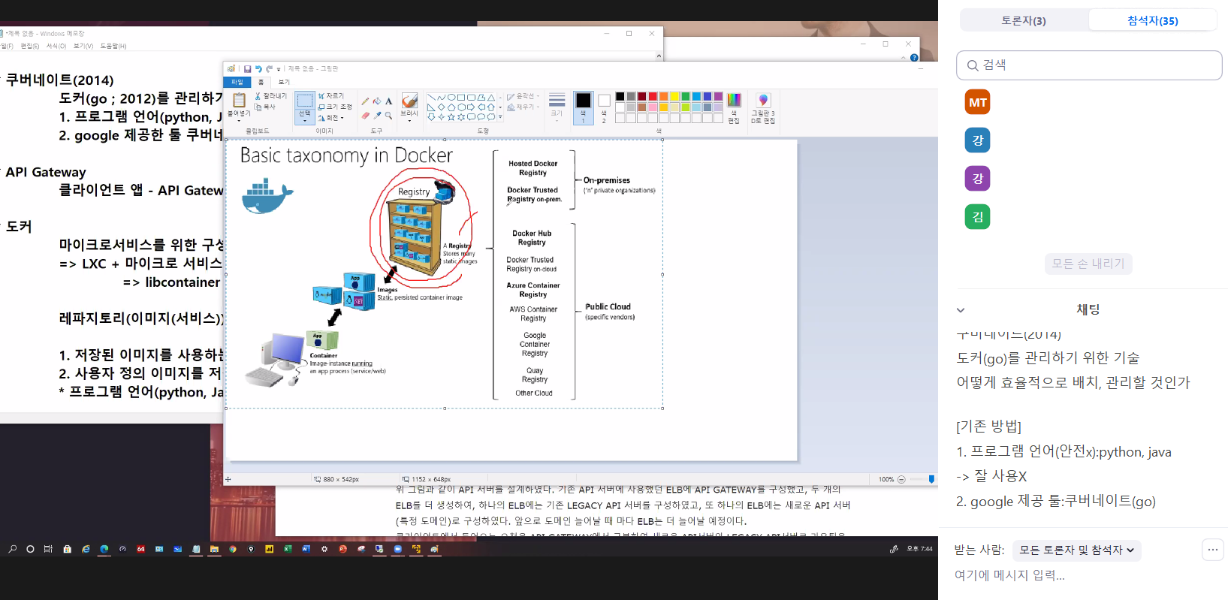Open the chat recipient dropdown
This screenshot has width=1228, height=600.
(x=1076, y=550)
